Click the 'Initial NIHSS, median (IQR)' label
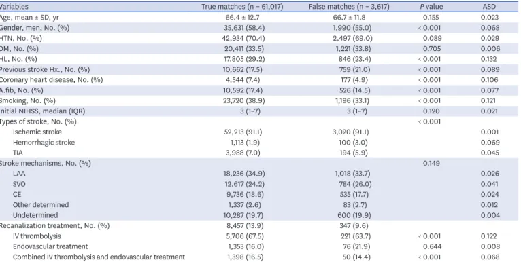The width and height of the screenshot is (521, 262). [43, 111]
